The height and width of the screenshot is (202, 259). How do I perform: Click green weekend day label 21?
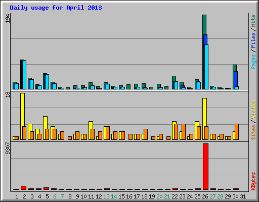pyautogui.click(x=167, y=196)
